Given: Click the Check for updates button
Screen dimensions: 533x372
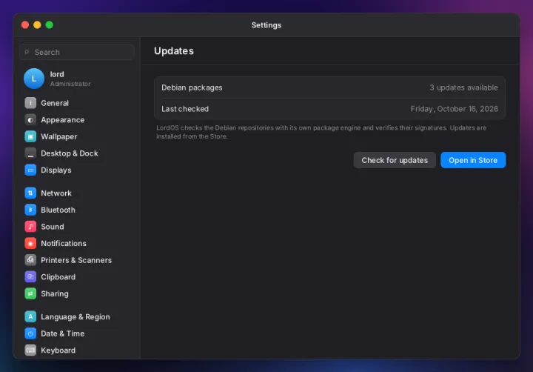Looking at the screenshot, I should pyautogui.click(x=395, y=160).
